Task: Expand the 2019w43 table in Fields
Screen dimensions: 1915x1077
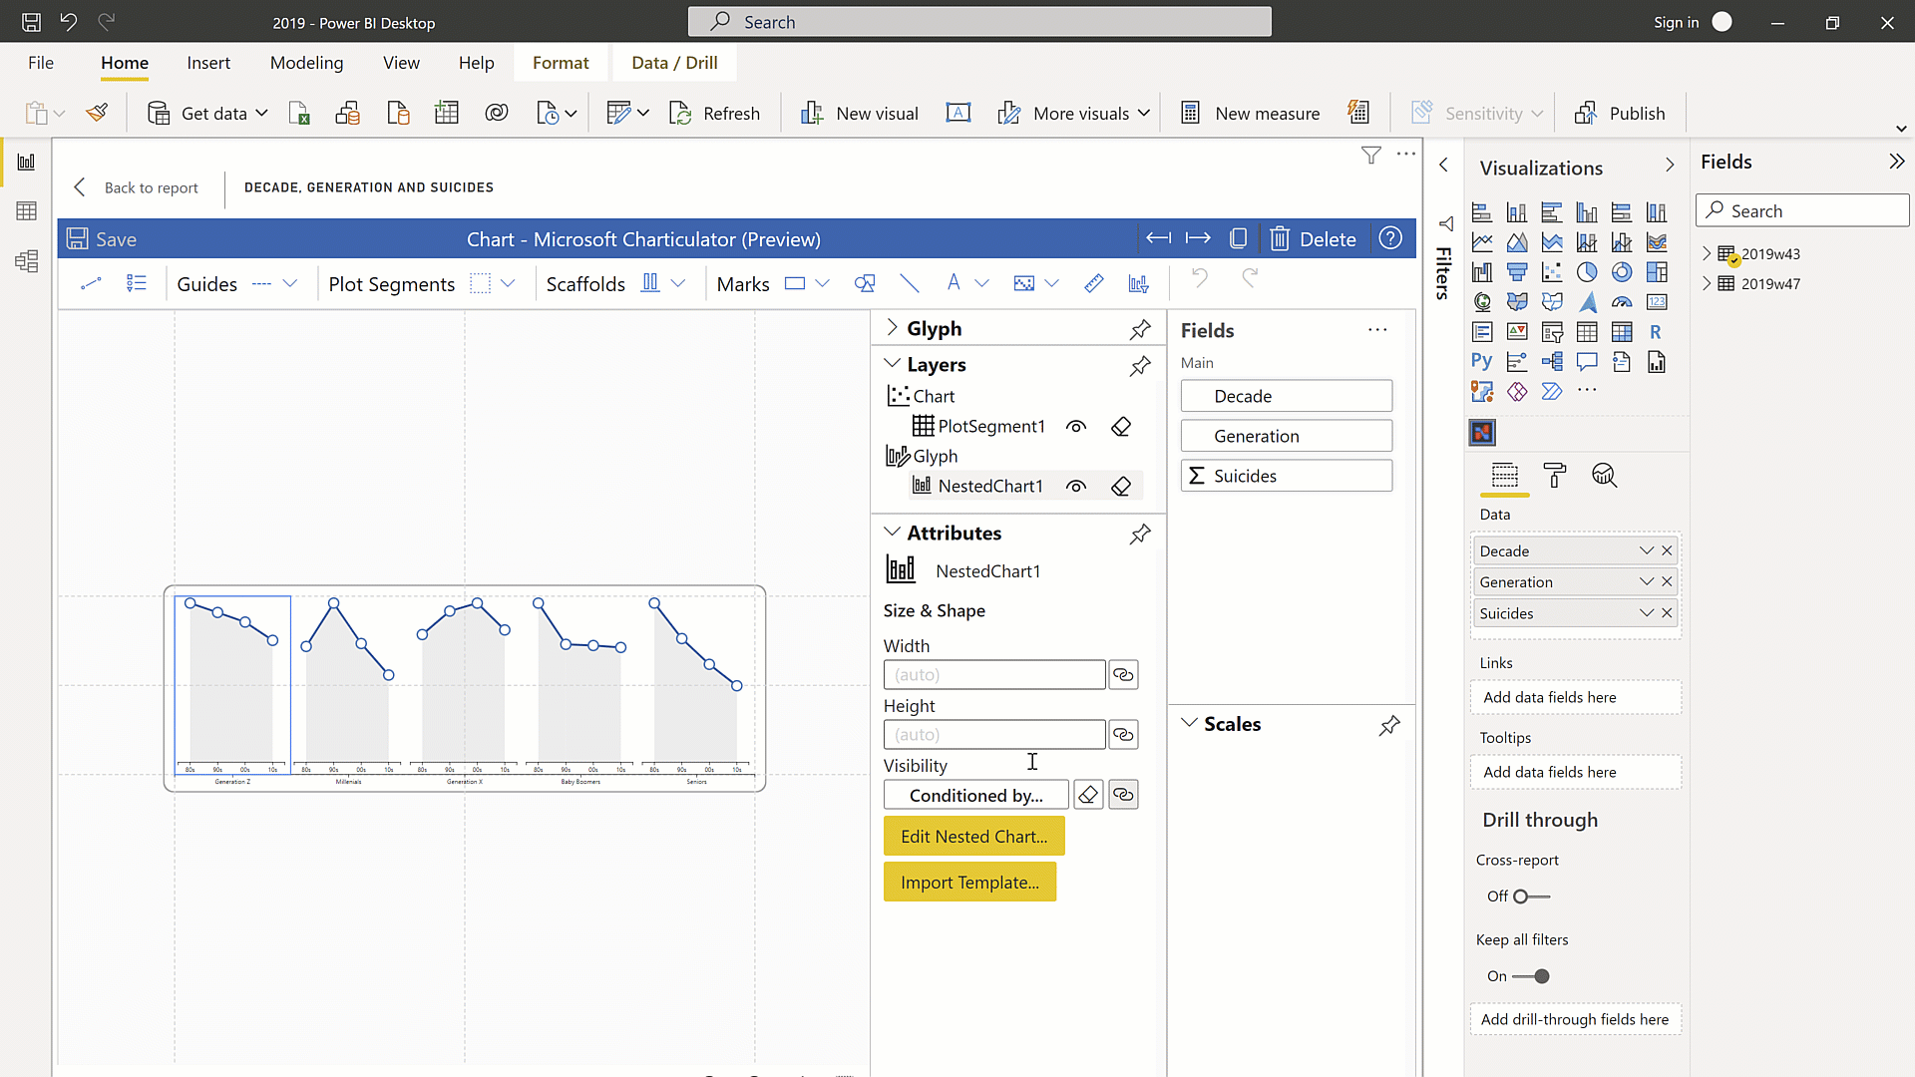Action: pos(1707,253)
